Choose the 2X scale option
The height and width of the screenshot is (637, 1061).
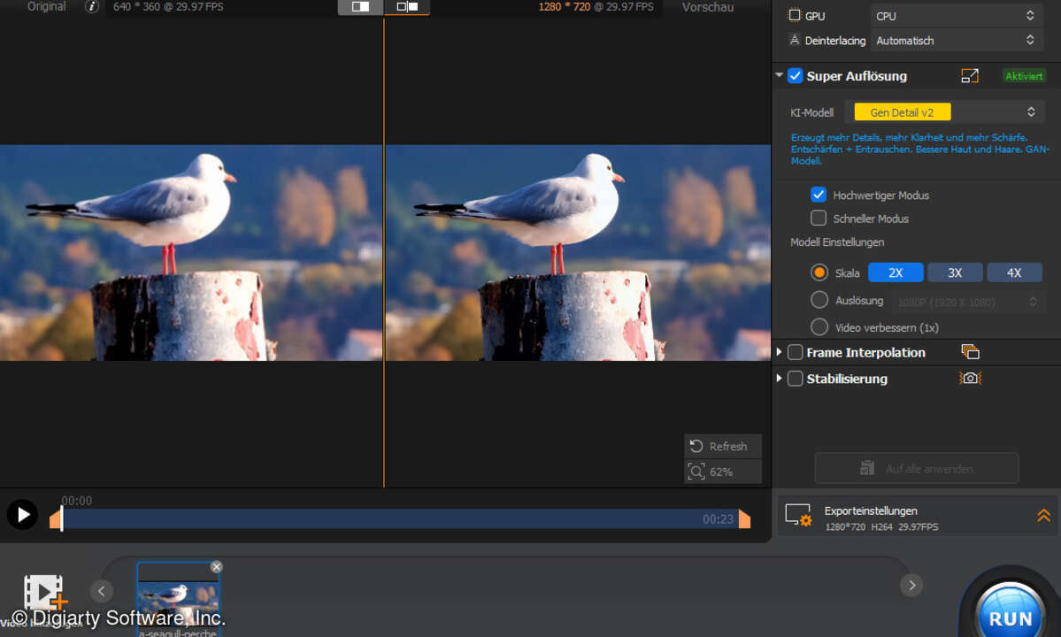[896, 272]
